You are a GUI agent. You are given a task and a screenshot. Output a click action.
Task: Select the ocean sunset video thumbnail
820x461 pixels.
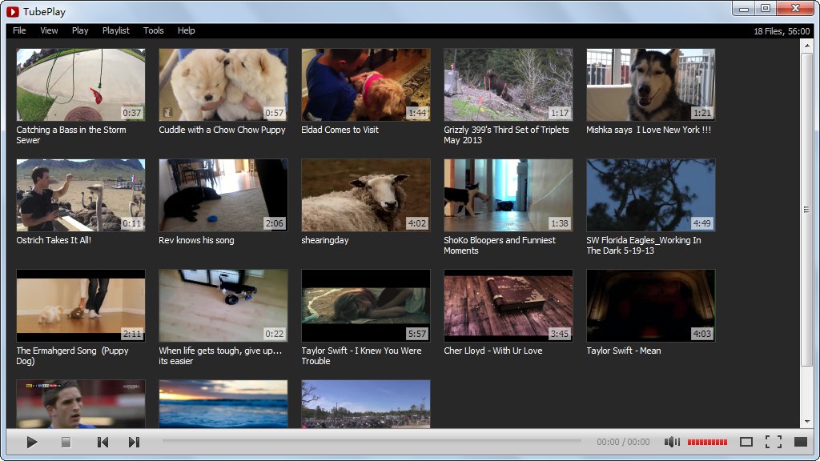[223, 404]
